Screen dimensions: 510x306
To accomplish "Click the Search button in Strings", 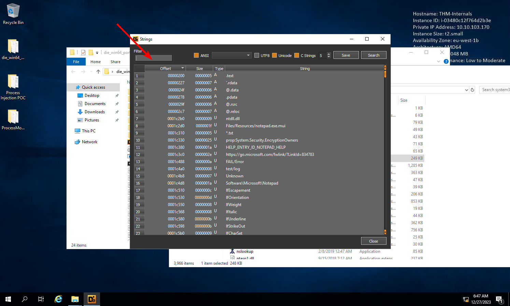I will click(x=373, y=55).
